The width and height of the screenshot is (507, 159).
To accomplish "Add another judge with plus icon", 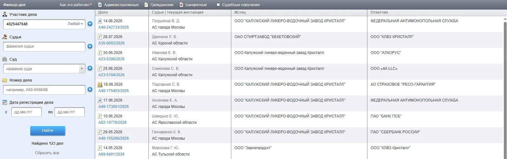I will click(90, 46).
